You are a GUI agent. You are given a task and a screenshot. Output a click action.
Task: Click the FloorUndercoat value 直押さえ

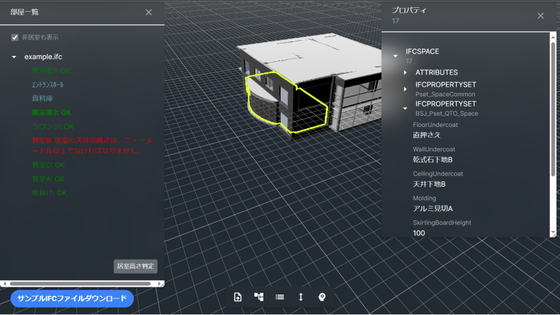click(426, 135)
